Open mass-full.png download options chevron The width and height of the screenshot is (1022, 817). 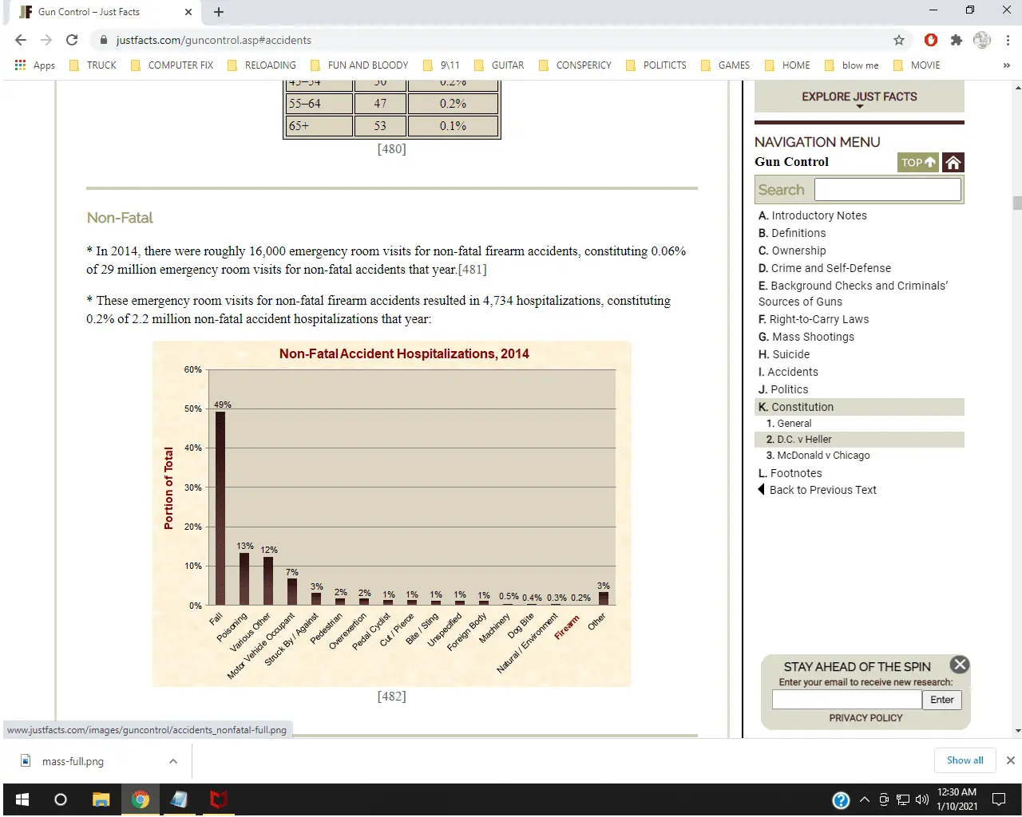(173, 761)
